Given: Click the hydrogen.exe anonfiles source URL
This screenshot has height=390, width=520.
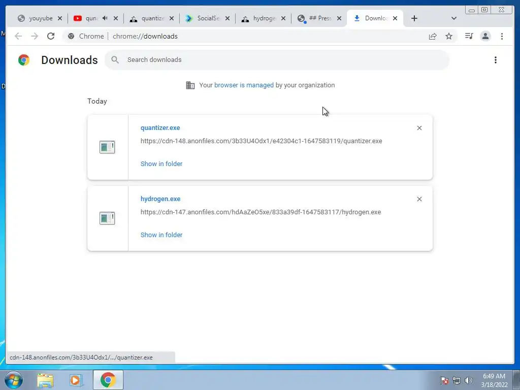Looking at the screenshot, I should pyautogui.click(x=261, y=212).
